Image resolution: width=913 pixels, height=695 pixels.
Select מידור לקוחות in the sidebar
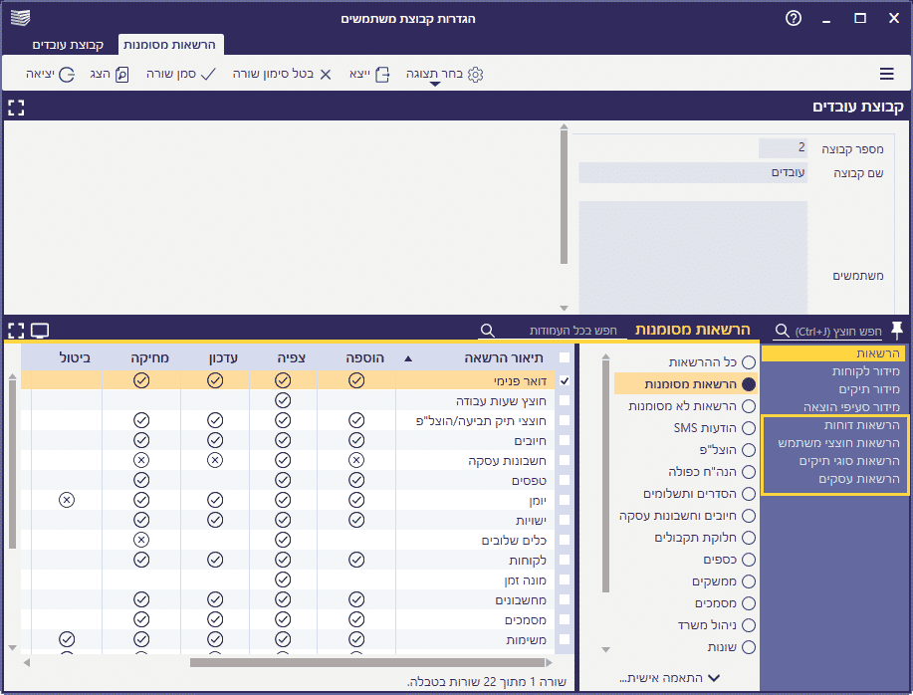pyautogui.click(x=866, y=371)
